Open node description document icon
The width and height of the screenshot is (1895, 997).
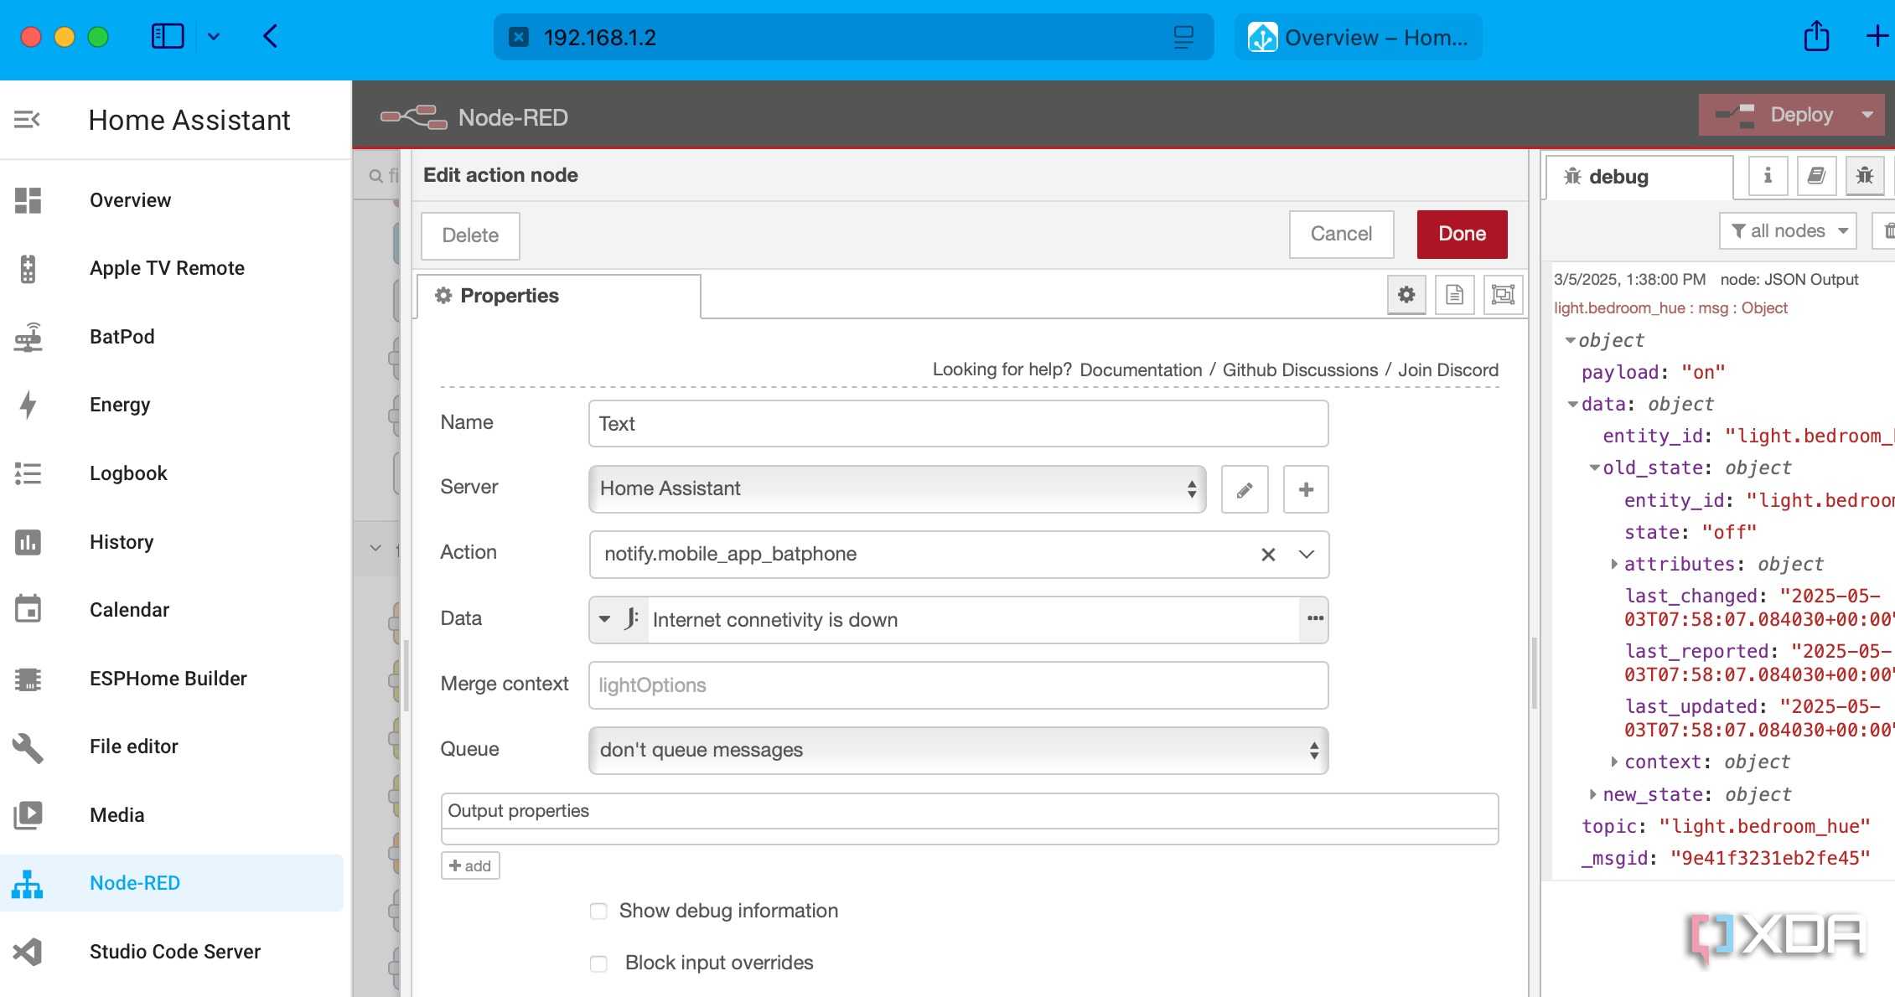click(1455, 295)
